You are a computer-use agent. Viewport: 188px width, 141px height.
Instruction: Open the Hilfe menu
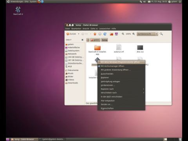pyautogui.click(x=114, y=29)
